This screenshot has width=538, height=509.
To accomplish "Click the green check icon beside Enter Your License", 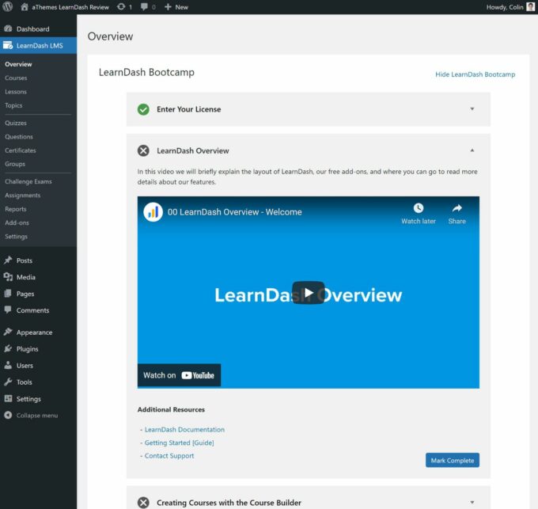I will pos(143,109).
